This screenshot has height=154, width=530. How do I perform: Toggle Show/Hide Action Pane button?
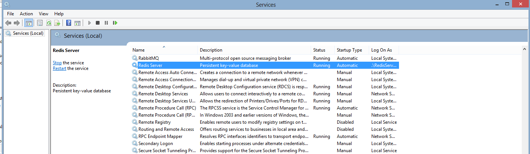pos(77,23)
